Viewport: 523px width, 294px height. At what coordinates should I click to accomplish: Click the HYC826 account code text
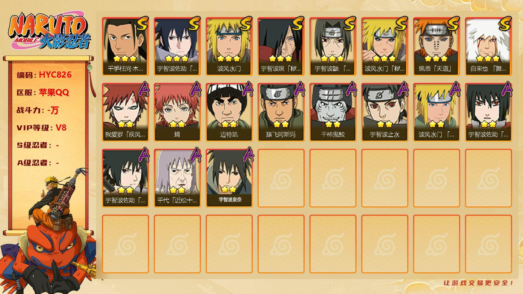(x=55, y=75)
